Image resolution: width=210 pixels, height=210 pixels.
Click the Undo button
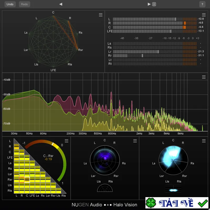[10, 4]
